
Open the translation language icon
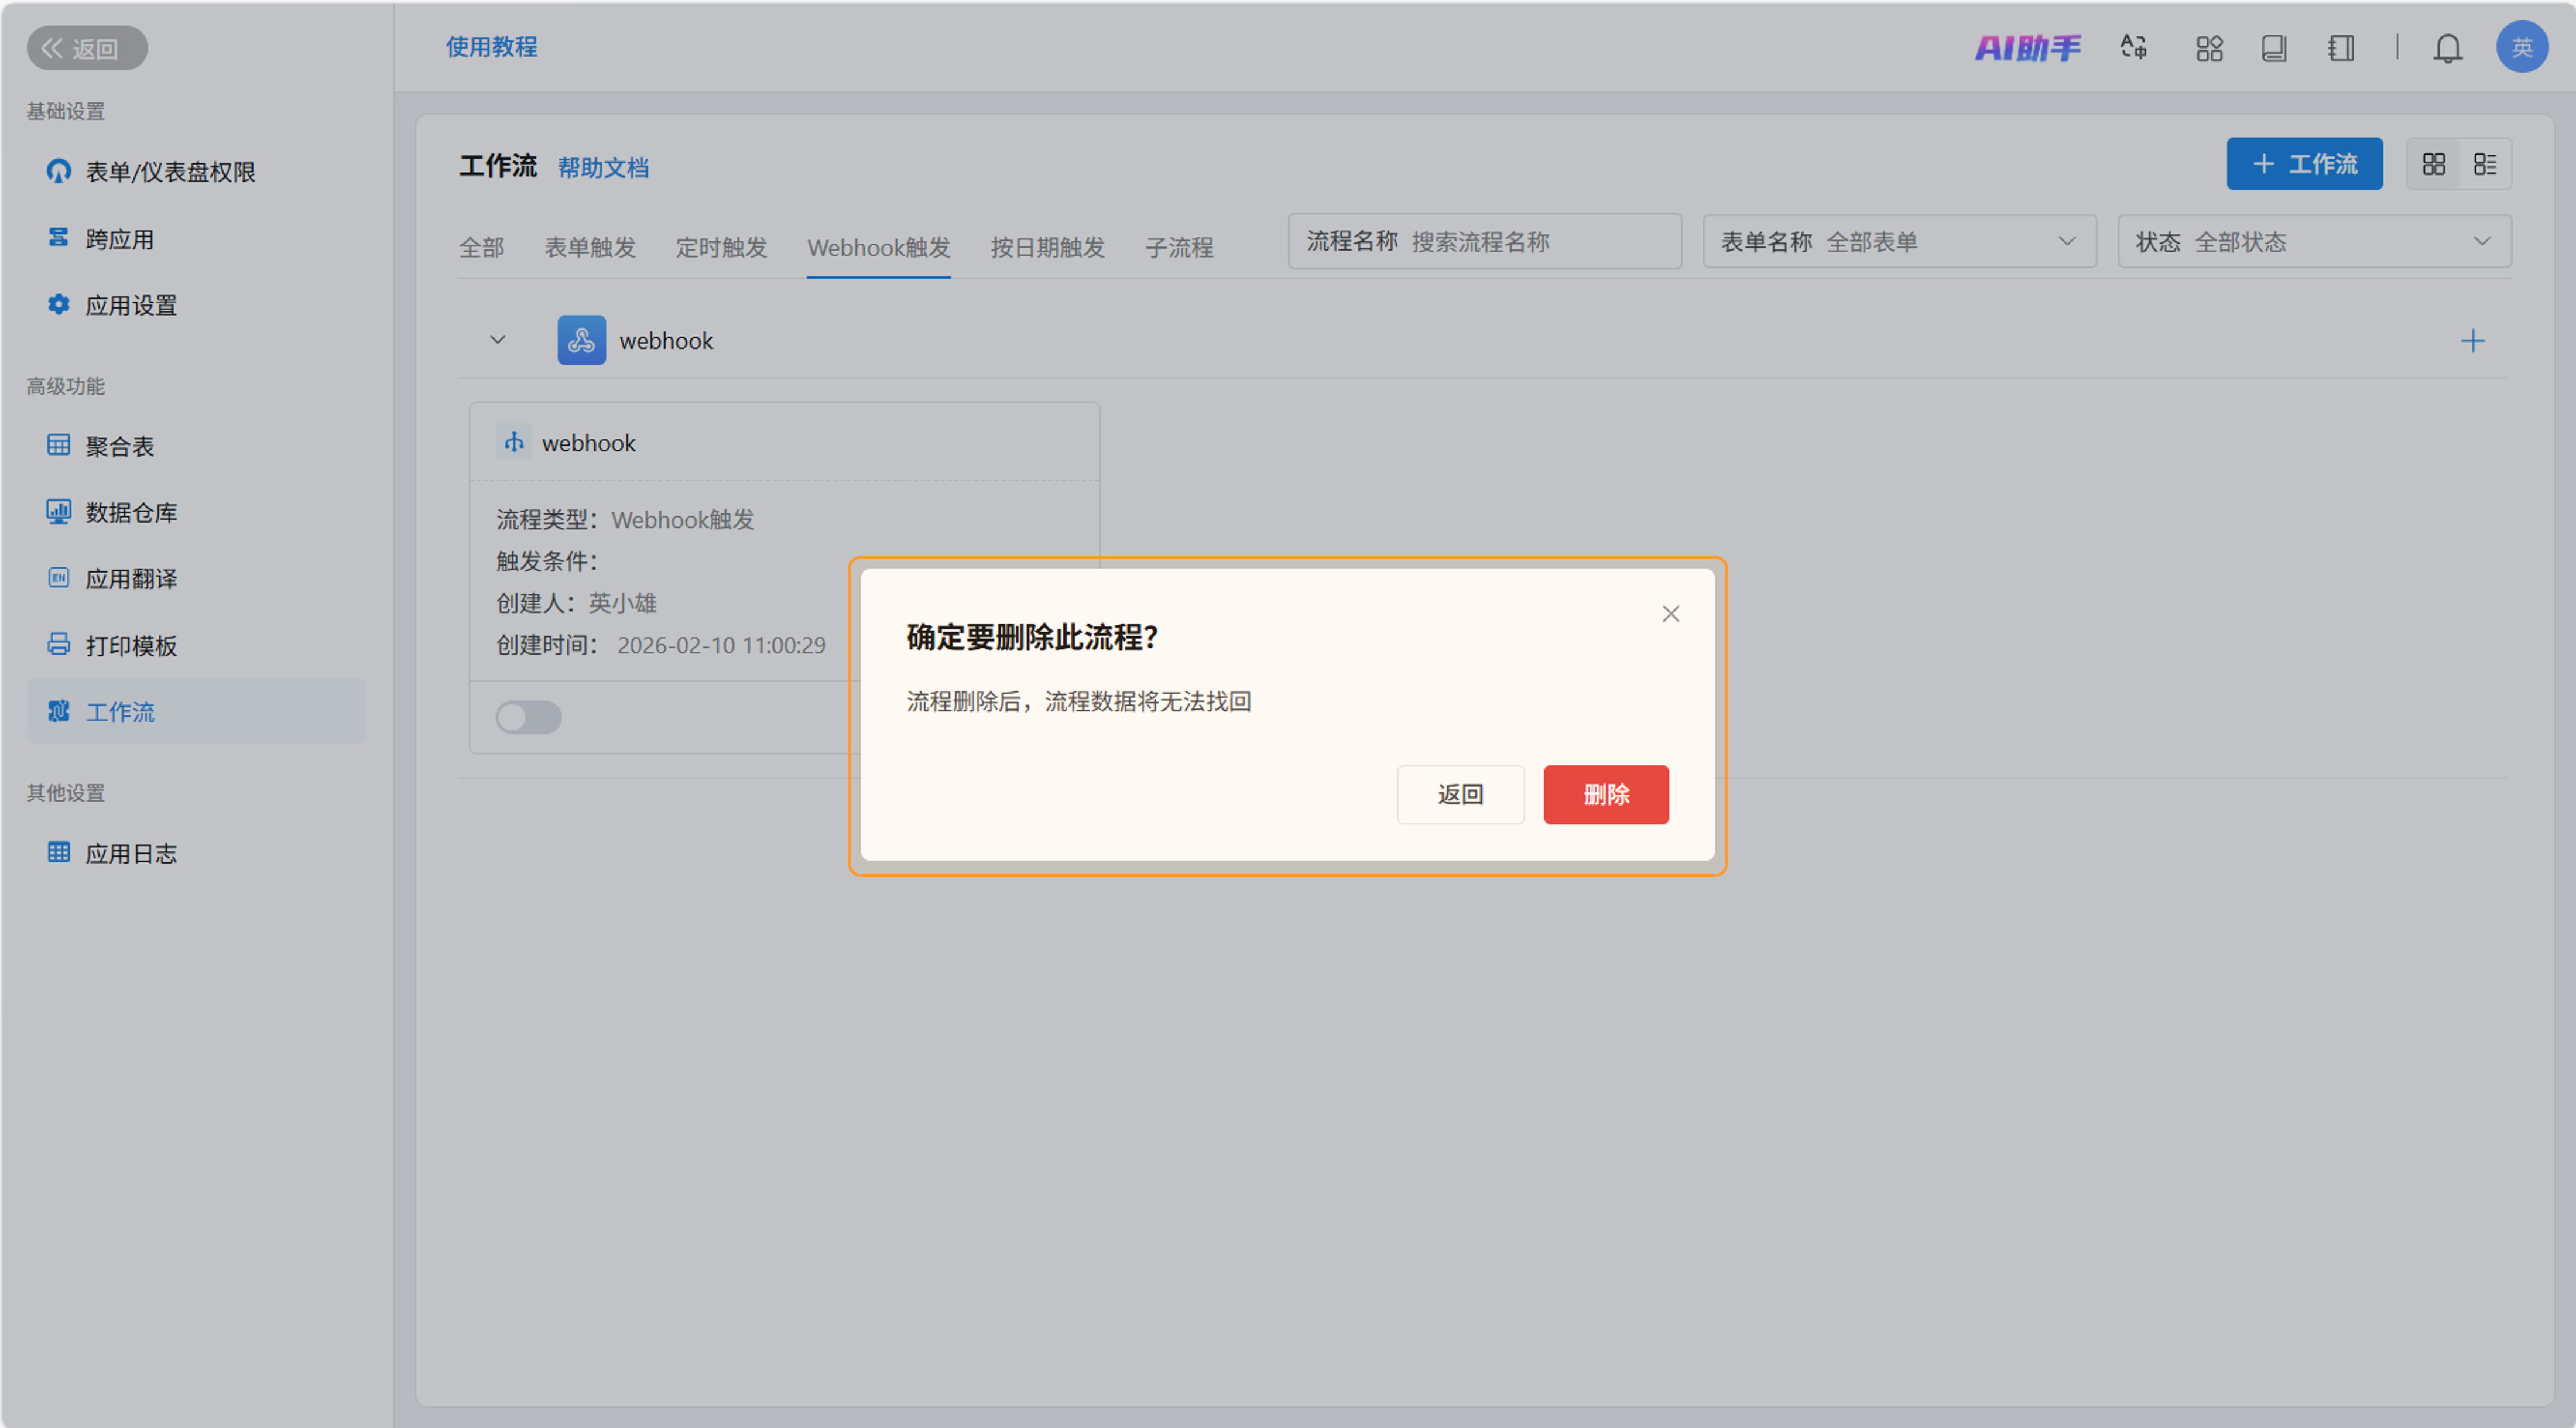pos(2133,47)
